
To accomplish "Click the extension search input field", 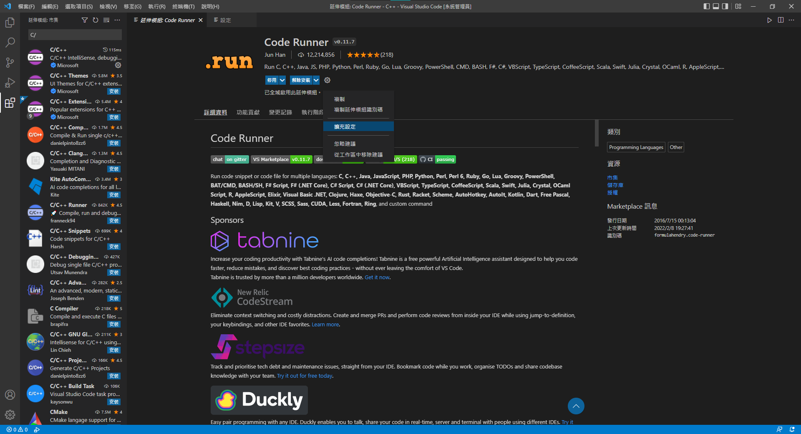I will tap(75, 35).
